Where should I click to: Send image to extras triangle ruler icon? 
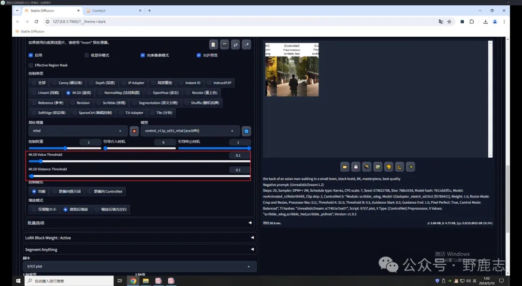click(400, 166)
